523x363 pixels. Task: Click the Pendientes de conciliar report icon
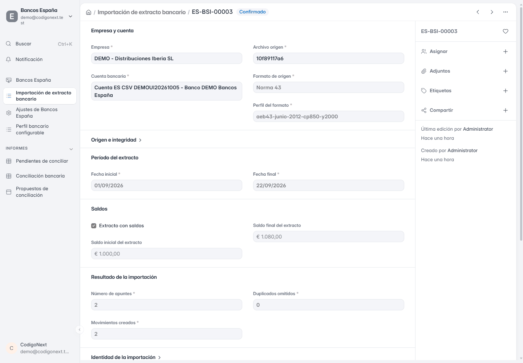point(9,161)
